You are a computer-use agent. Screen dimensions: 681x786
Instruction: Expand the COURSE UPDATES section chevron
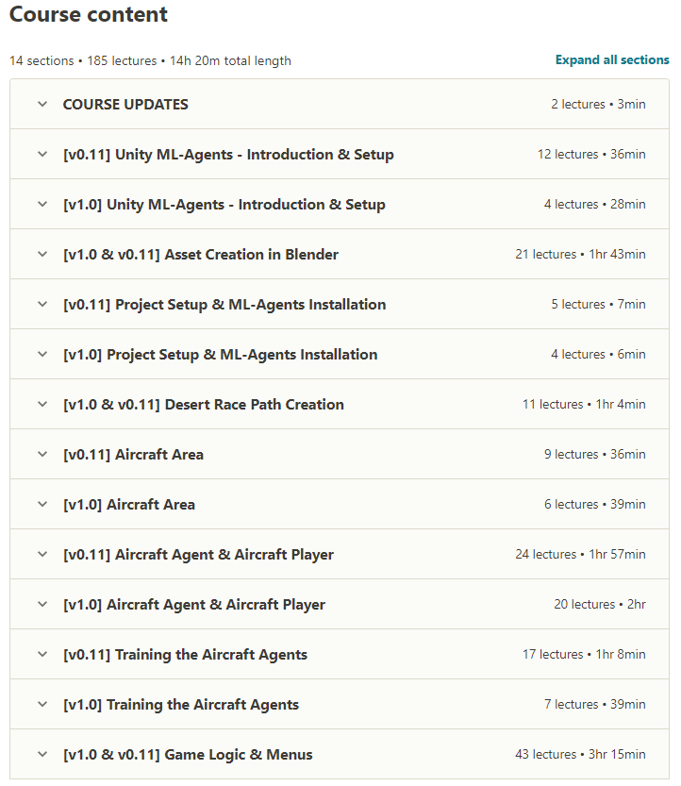tap(42, 104)
